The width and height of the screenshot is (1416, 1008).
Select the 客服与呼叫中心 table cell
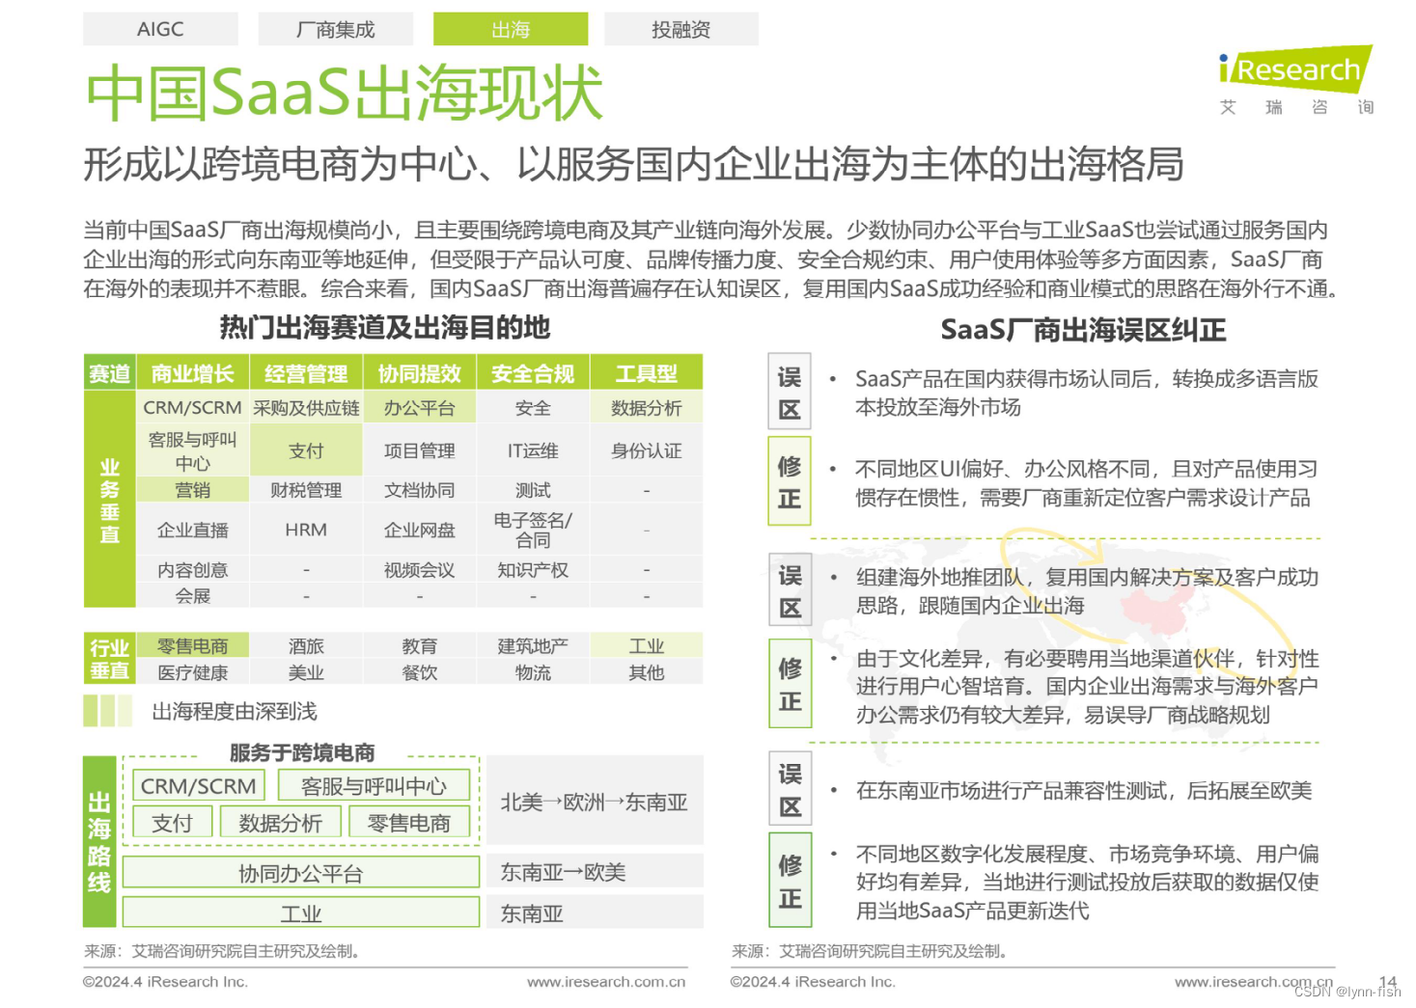192,450
